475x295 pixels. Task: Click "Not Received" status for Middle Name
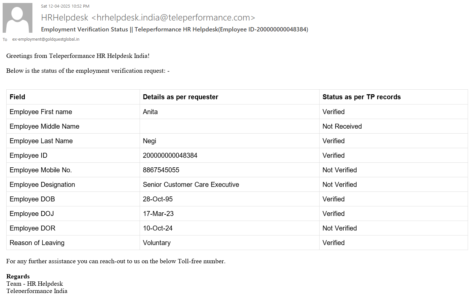pyautogui.click(x=342, y=126)
